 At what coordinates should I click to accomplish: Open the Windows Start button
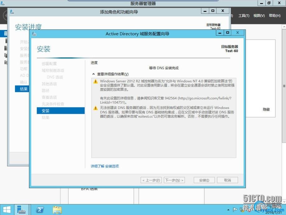click(x=7, y=210)
